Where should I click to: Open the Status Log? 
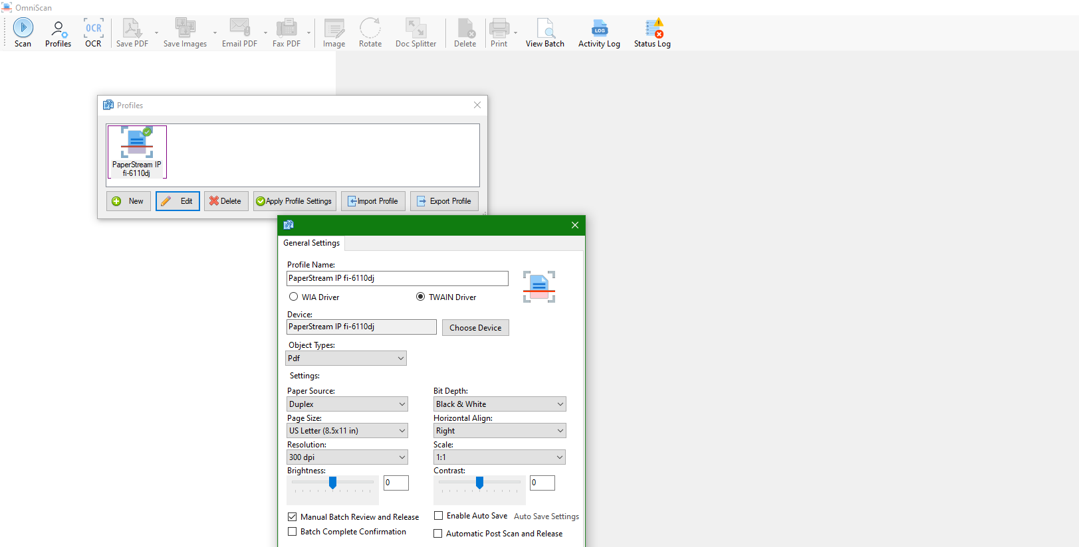pyautogui.click(x=652, y=33)
